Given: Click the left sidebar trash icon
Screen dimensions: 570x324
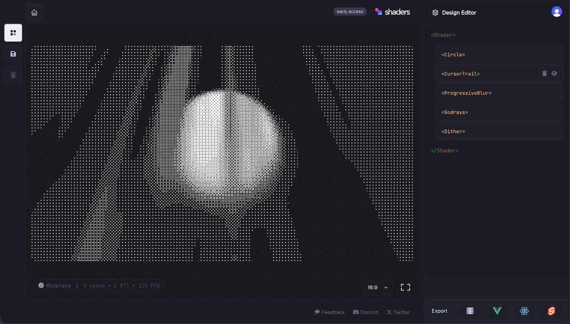Looking at the screenshot, I should pos(13,75).
